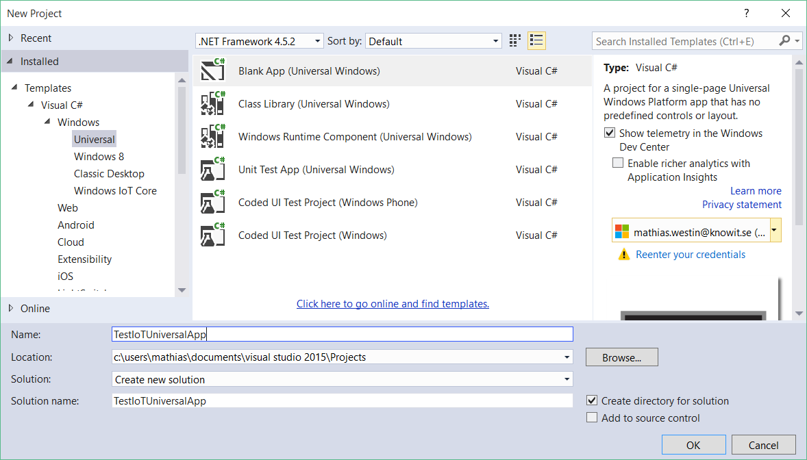Switch to small icons list view
Viewport: 807px width, 460px height.
pyautogui.click(x=536, y=40)
